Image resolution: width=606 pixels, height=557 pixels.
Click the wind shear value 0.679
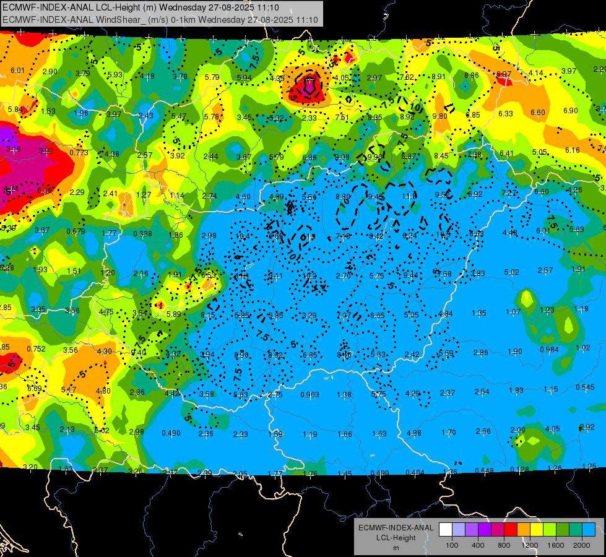point(76,231)
